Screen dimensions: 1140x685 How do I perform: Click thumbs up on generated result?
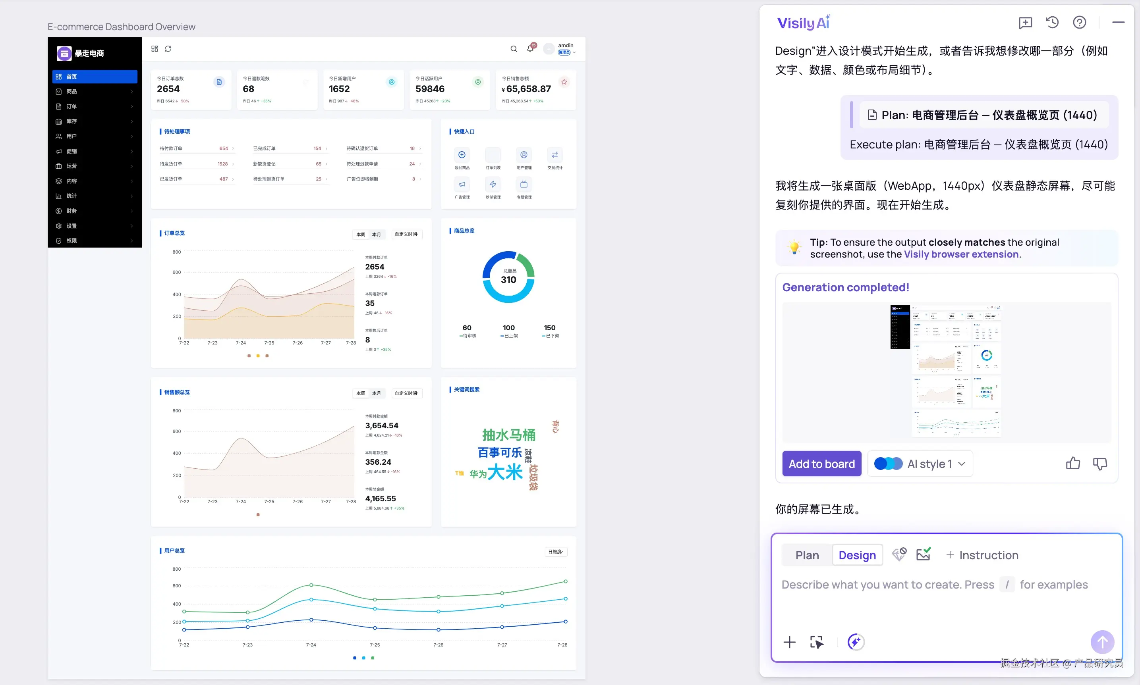coord(1073,464)
